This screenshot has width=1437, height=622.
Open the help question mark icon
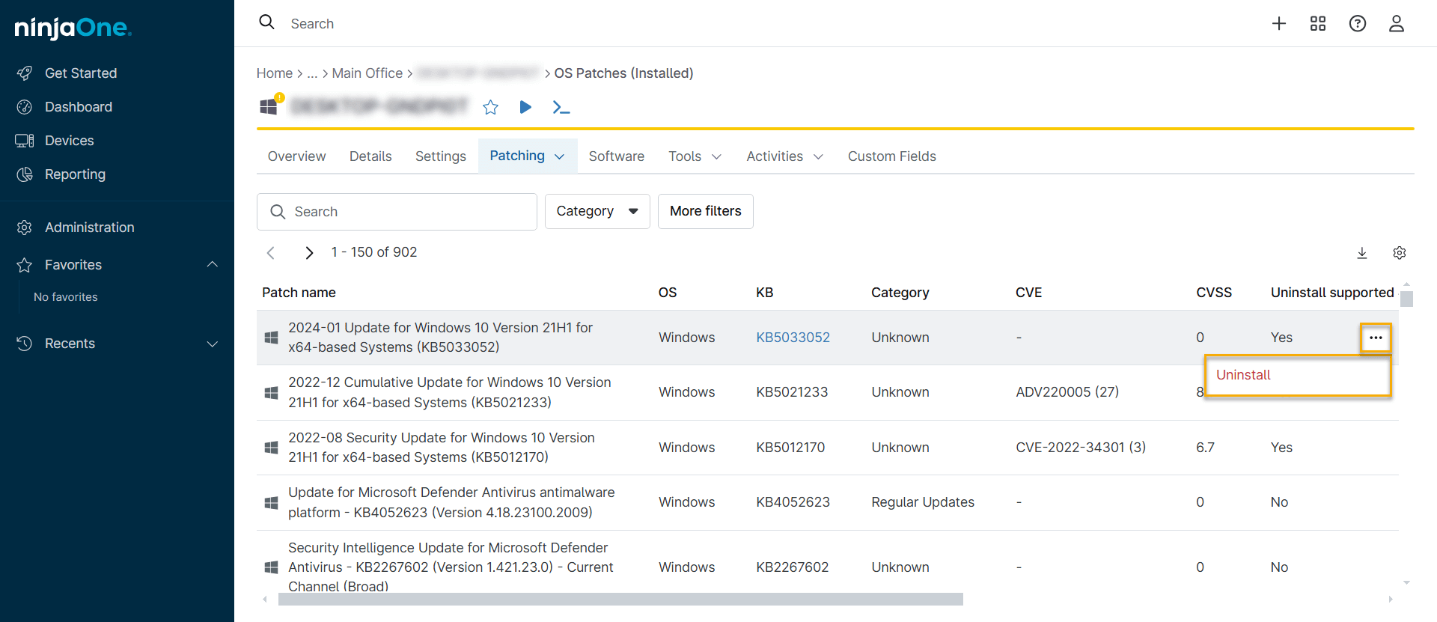(1357, 24)
